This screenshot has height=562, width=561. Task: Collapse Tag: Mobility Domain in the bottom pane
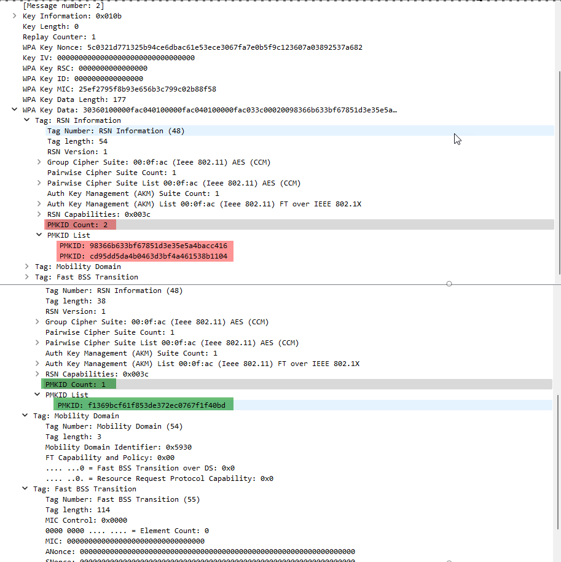click(25, 415)
